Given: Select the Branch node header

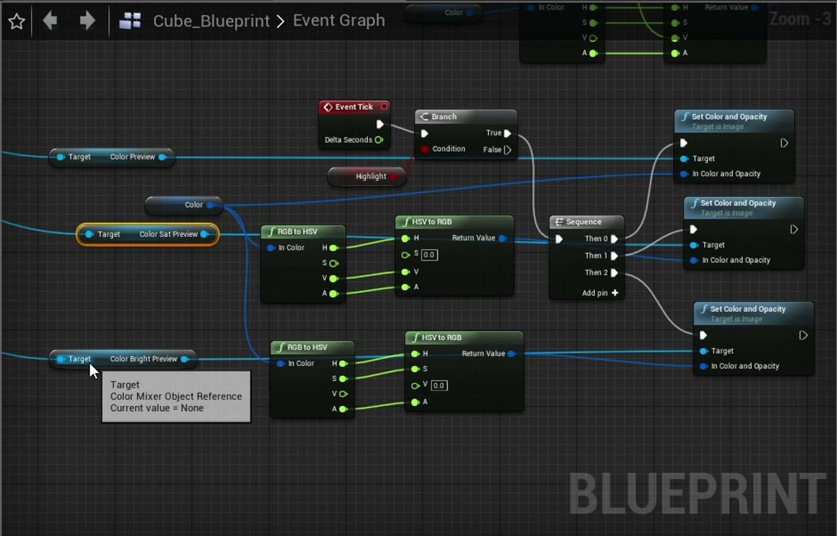Looking at the screenshot, I should pos(466,117).
